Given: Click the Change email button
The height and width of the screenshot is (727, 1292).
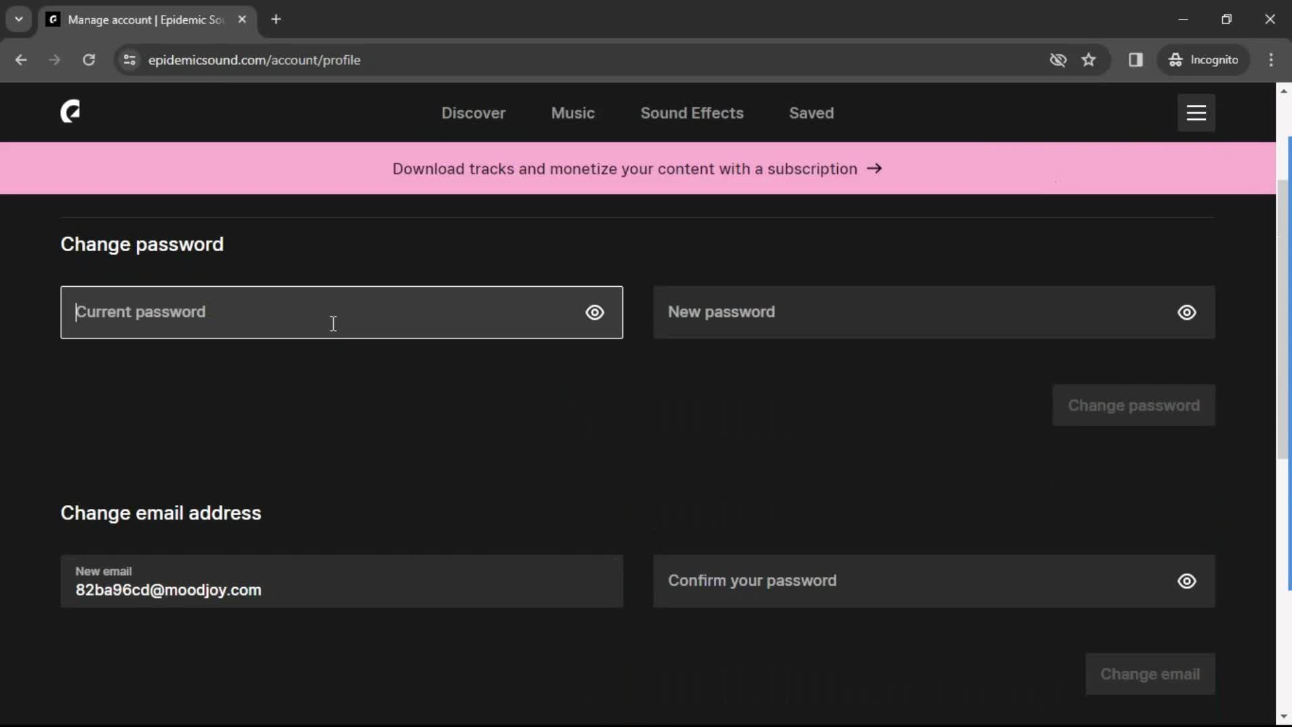Looking at the screenshot, I should (1150, 674).
